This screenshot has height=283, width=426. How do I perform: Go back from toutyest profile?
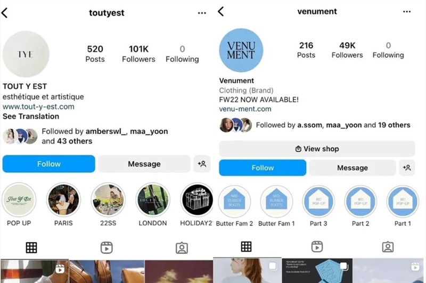click(5, 13)
